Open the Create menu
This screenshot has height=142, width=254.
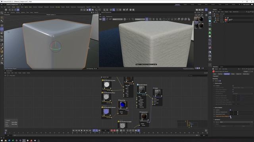pyautogui.click(x=9, y=7)
